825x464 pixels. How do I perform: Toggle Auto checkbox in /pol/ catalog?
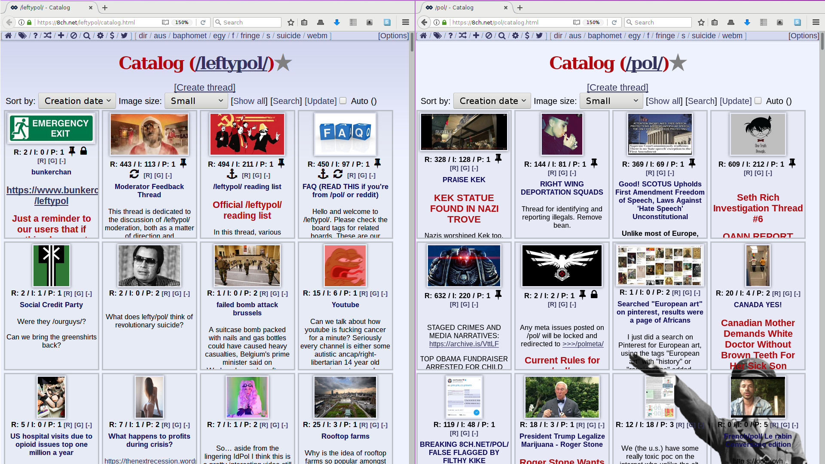pos(758,101)
